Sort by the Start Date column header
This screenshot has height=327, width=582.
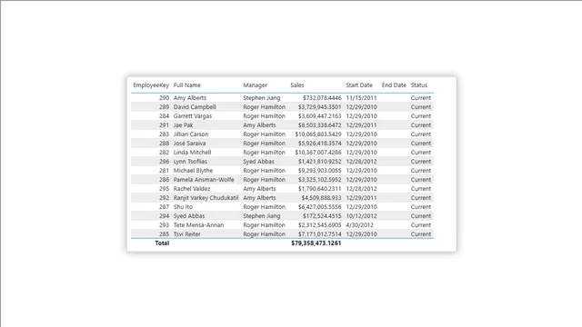point(359,85)
